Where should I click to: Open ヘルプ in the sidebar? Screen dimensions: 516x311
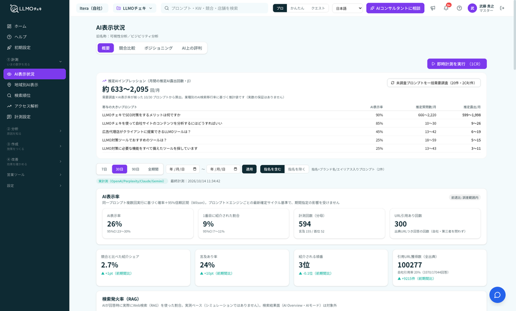[35, 37]
